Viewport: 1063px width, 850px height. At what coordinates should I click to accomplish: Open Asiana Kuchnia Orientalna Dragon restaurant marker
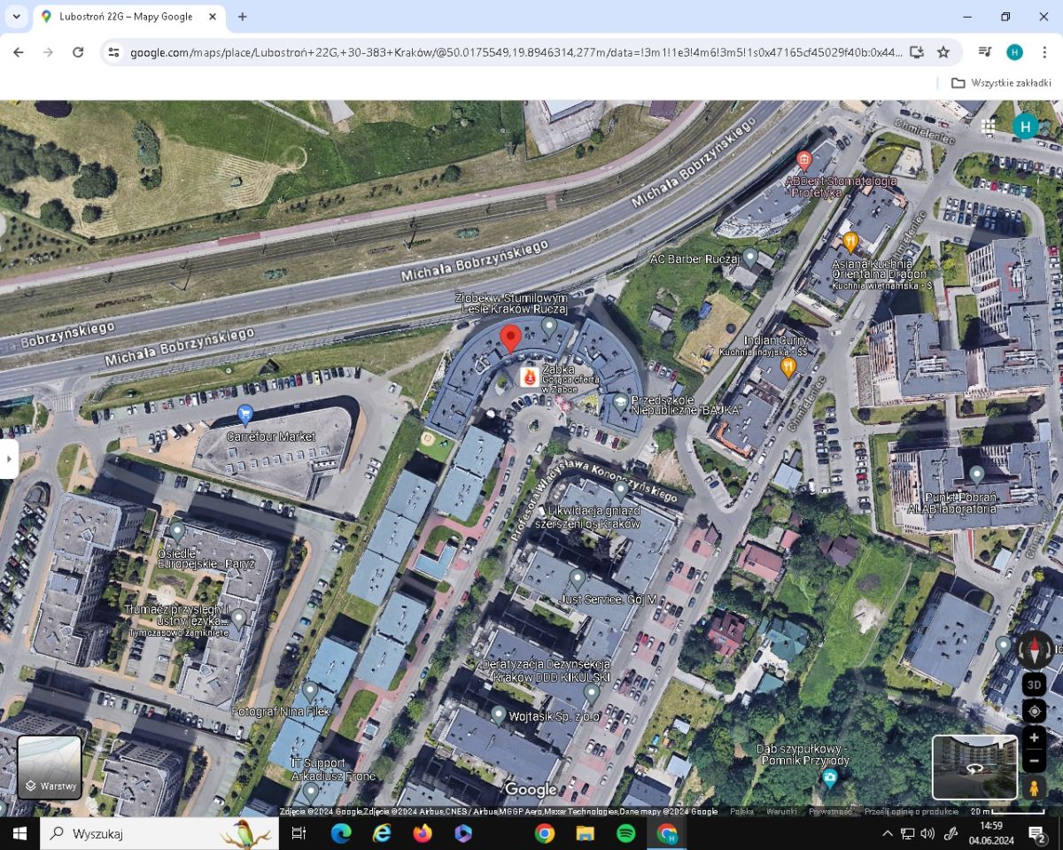pos(850,241)
